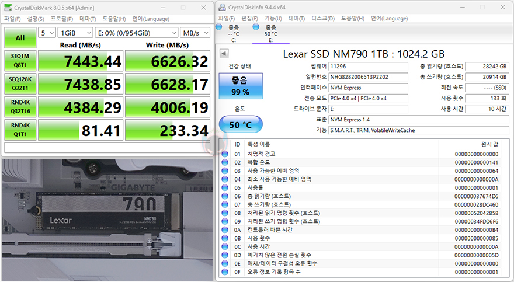Open CrystalDiskMark 테마(T) menu
This screenshot has height=282, width=514.
click(x=88, y=19)
